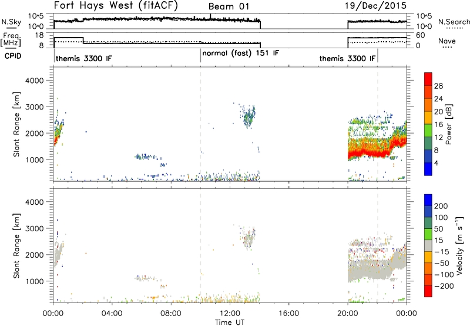
Task: Click the "18" frequency axis value
Action: [39, 35]
